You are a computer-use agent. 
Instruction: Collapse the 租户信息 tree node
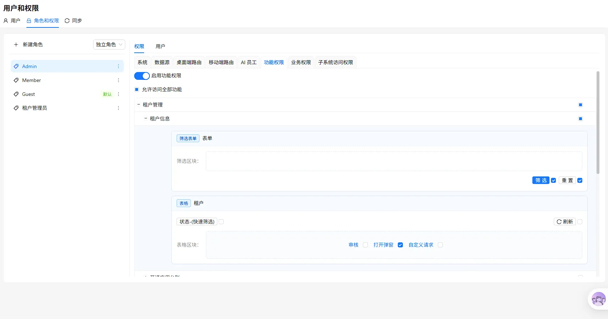pos(146,118)
